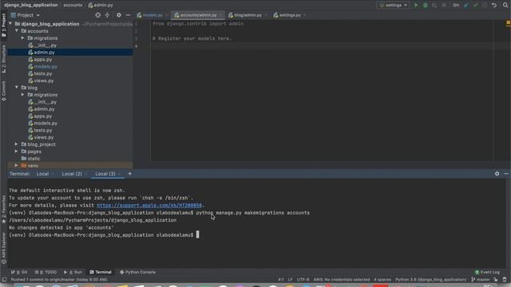Start debugging with the green bug icon
This screenshot has height=287, width=511.
[426, 6]
